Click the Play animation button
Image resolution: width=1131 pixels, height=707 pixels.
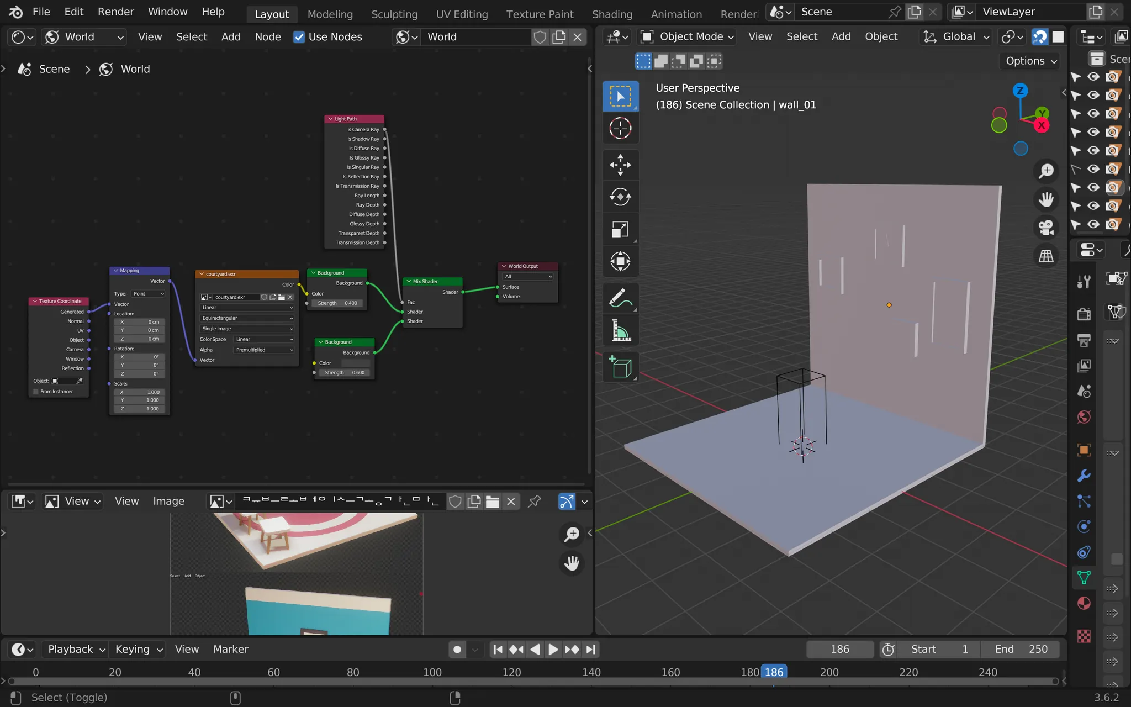(553, 650)
